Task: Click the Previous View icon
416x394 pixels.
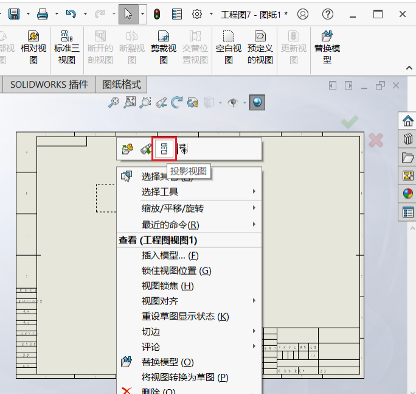Action: click(161, 102)
